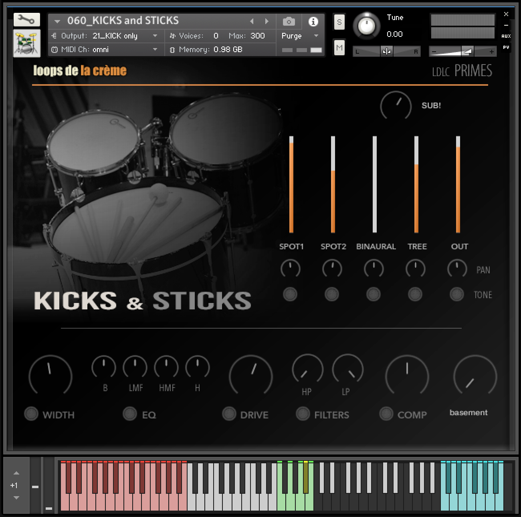Open the MIDI Ch omni dropdown
This screenshot has height=517, width=521.
pyautogui.click(x=105, y=50)
